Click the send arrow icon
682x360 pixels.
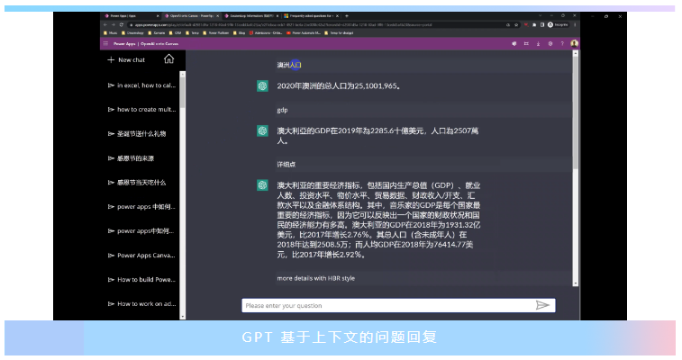tap(542, 305)
